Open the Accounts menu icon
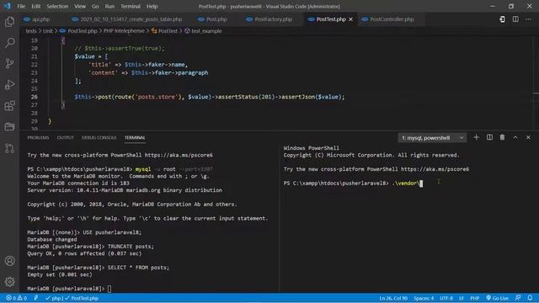 coord(9,261)
